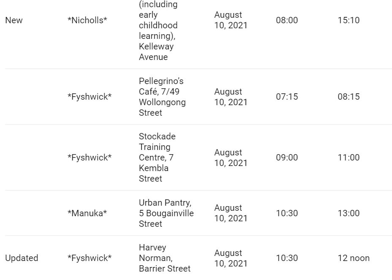Image resolution: width=392 pixels, height=280 pixels.
Task: Select Stockade Training Centre location cell
Action: click(x=157, y=158)
